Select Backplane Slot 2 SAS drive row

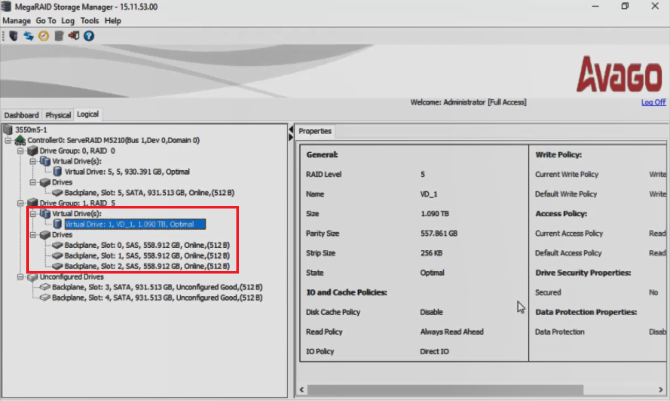coord(147,266)
